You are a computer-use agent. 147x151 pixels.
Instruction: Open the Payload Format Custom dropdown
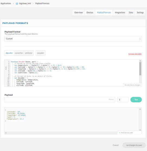(73, 39)
